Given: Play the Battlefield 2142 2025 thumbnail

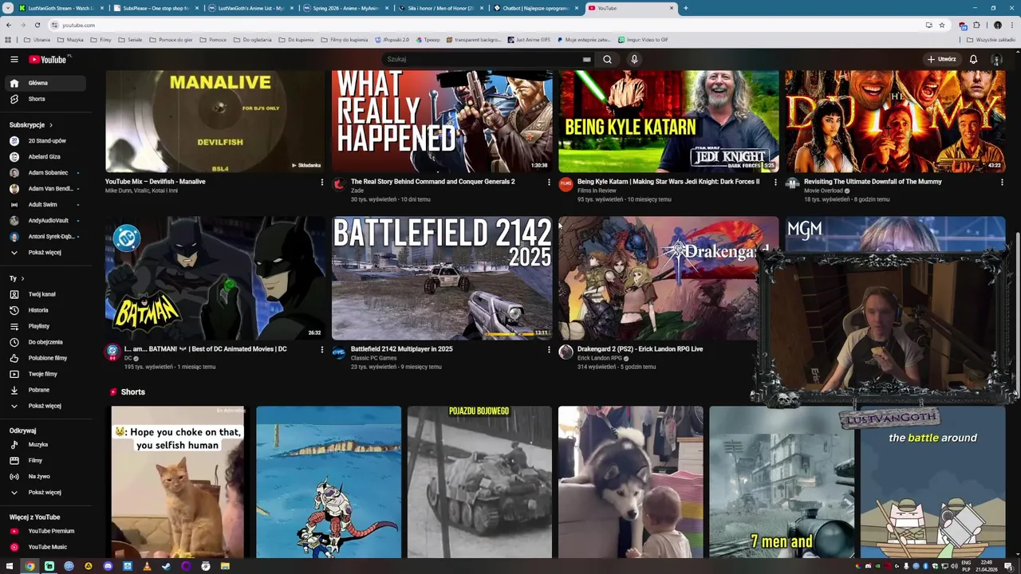Looking at the screenshot, I should point(442,278).
